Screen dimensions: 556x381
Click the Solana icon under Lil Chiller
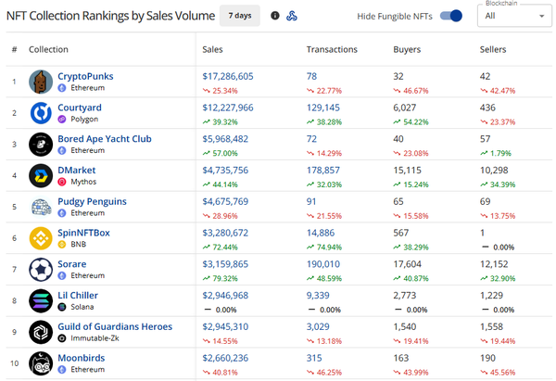coord(62,307)
